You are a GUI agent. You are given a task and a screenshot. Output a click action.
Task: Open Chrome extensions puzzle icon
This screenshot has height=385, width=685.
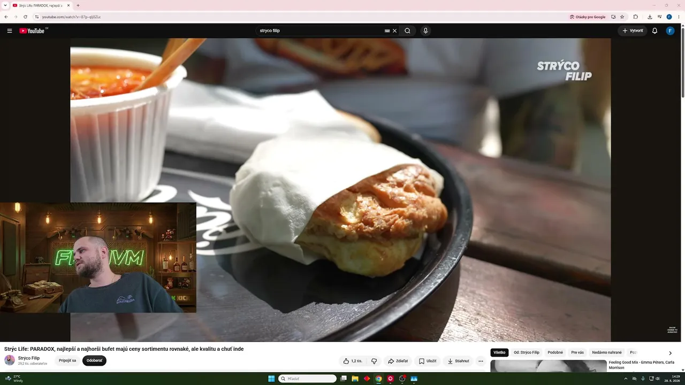pyautogui.click(x=636, y=17)
